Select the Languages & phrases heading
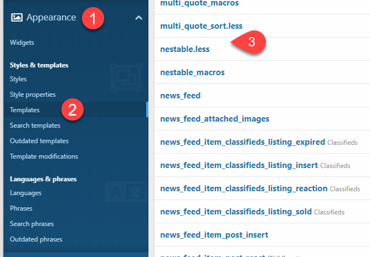 click(43, 179)
